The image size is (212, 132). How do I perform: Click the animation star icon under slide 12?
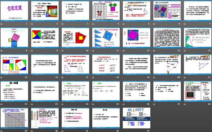tap(124, 51)
